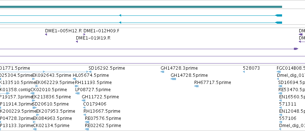
Task: Click the RE02262.5prime feature block
Action: coord(87,129)
